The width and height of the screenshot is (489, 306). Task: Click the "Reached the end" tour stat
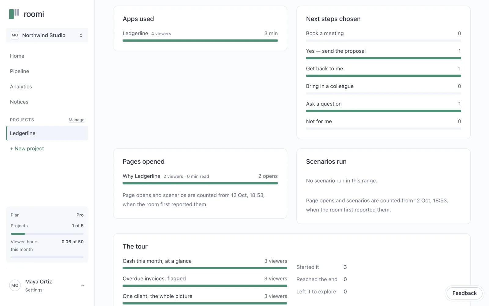click(x=322, y=279)
